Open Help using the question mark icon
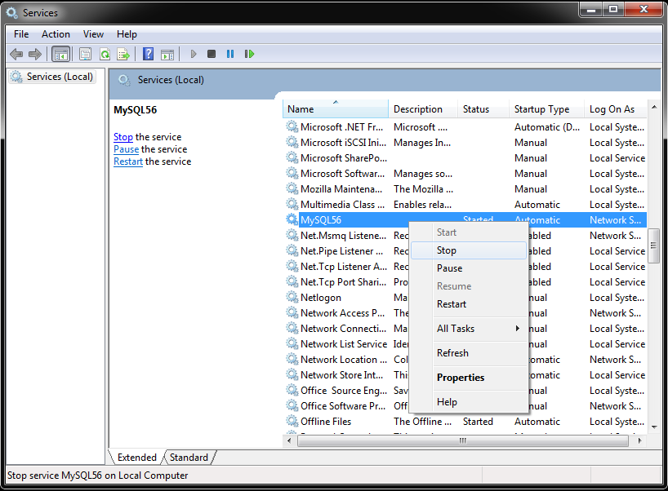668x491 pixels. 148,54
